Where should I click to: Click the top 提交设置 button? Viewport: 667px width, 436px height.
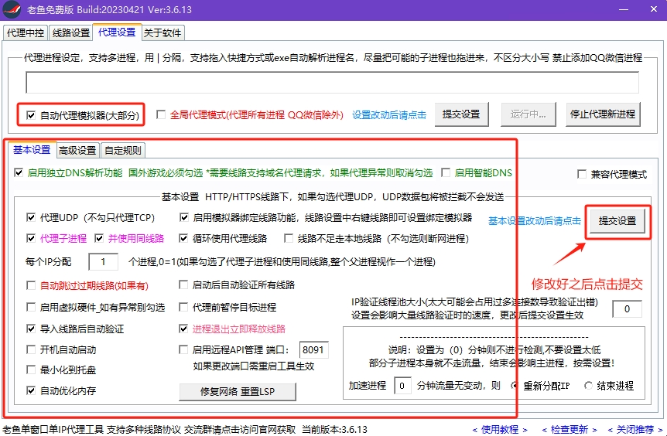click(461, 114)
